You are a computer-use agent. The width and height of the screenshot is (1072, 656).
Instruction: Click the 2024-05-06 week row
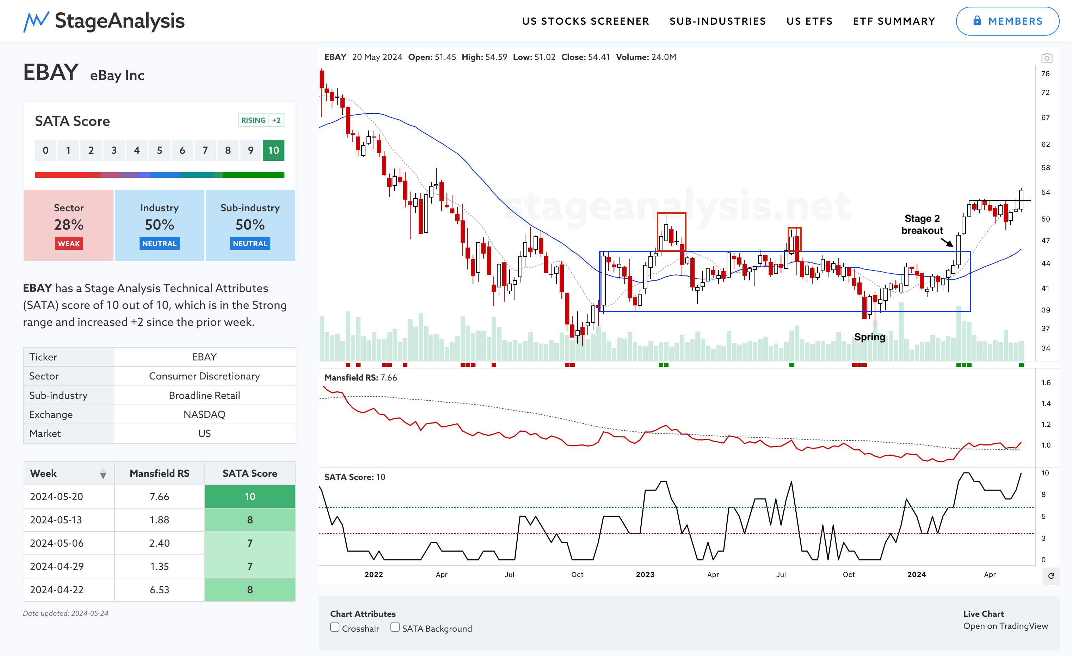(160, 543)
